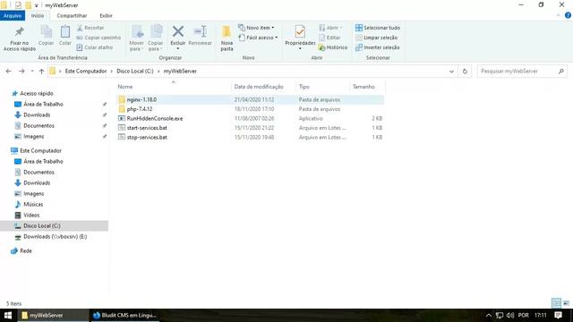Viewport: 573px width, 322px height.
Task: Collapse the ribbon with the chevron
Action: (558, 15)
